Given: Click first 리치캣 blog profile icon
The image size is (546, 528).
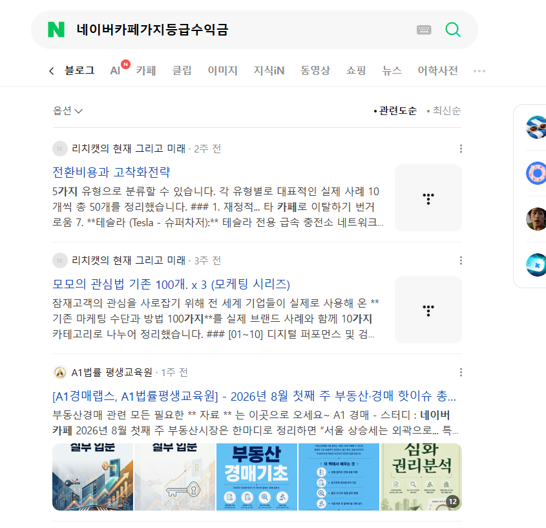Looking at the screenshot, I should [60, 149].
